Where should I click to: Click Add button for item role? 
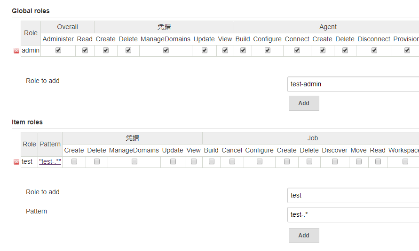304,236
